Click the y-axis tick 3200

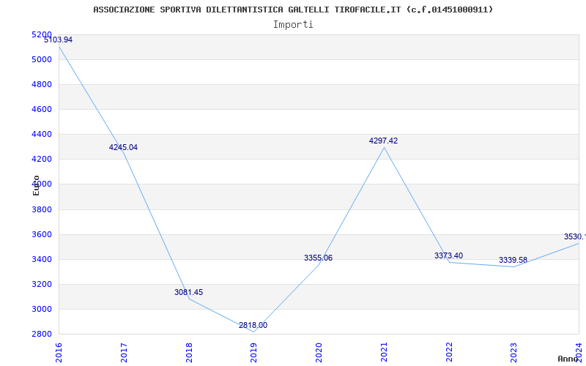coord(42,284)
